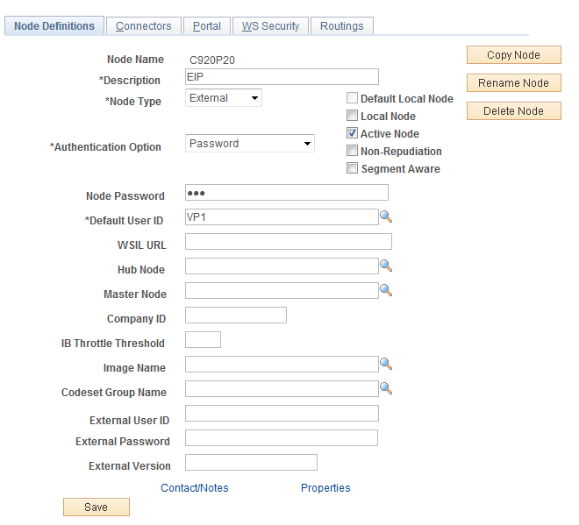
Task: Click the Rename Node button
Action: [x=513, y=83]
